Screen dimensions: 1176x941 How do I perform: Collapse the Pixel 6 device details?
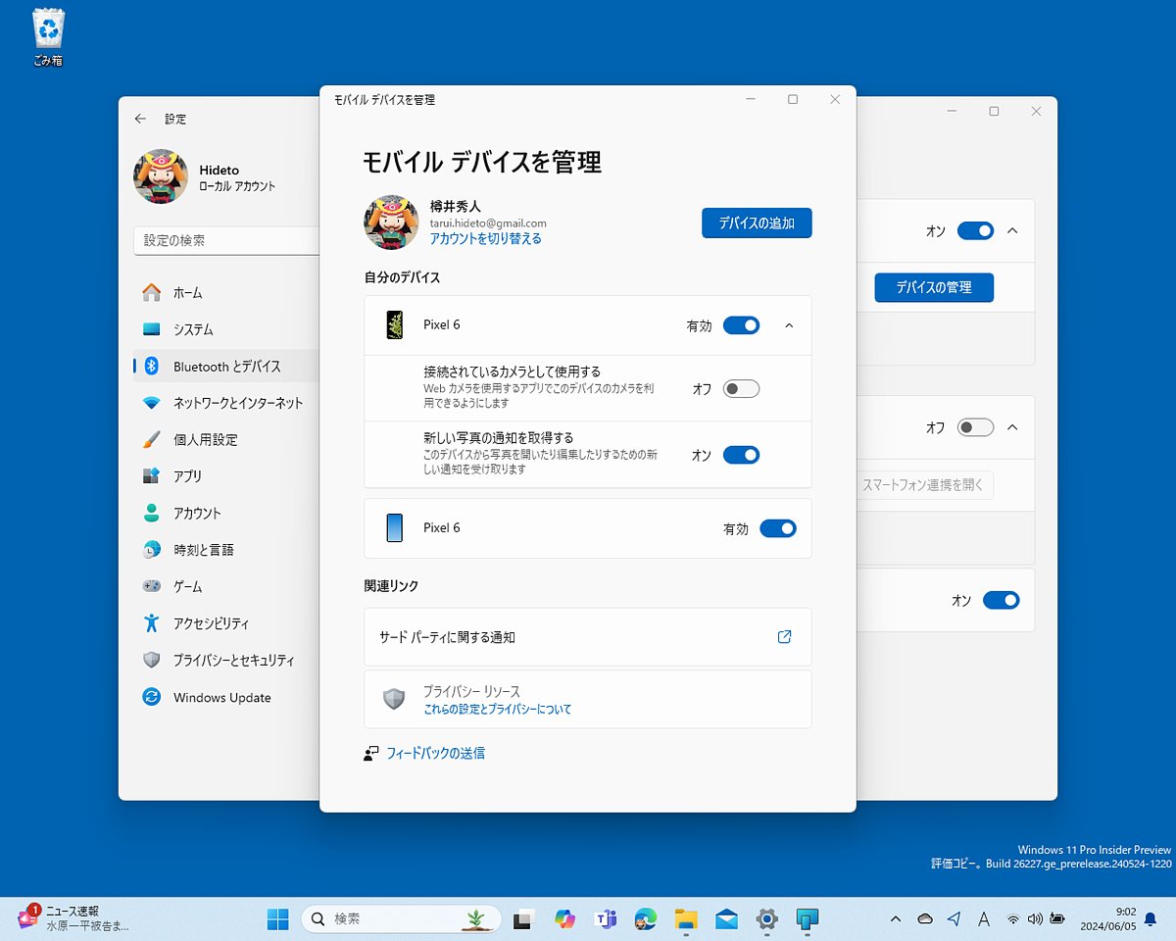tap(789, 325)
